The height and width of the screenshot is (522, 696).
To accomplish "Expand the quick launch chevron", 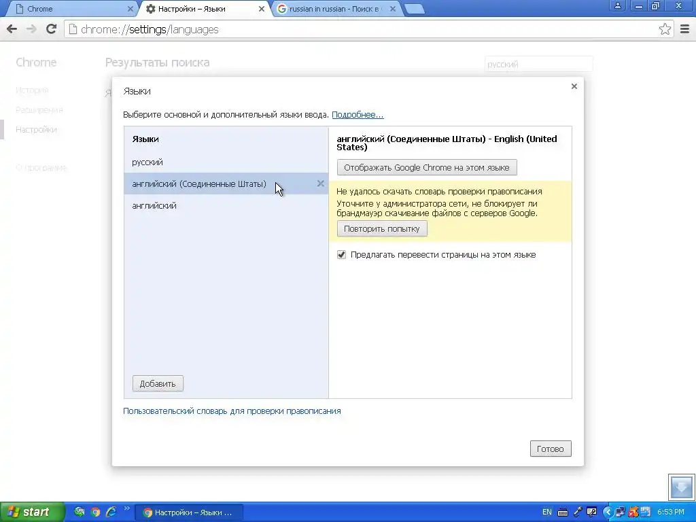I will tap(126, 508).
